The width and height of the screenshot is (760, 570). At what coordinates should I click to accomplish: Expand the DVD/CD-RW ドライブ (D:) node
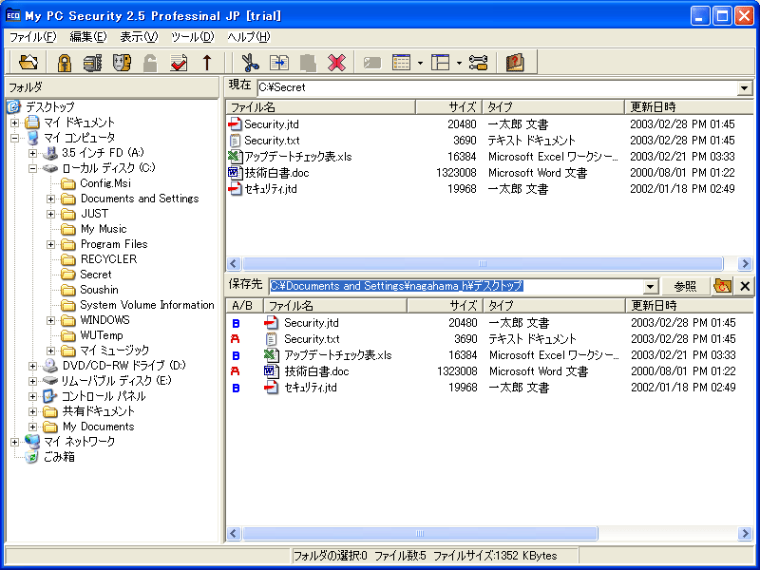tap(32, 366)
